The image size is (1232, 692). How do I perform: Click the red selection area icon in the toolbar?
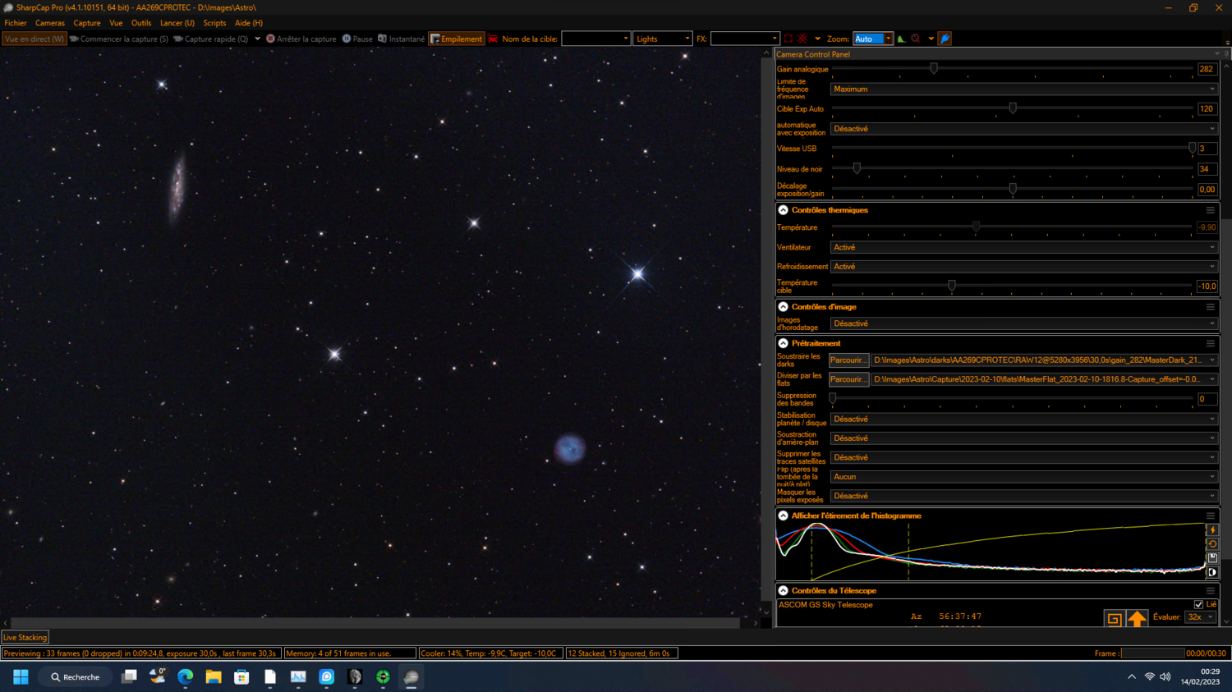788,39
